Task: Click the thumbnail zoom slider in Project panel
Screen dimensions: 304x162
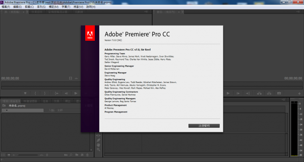Action: (x=28, y=155)
